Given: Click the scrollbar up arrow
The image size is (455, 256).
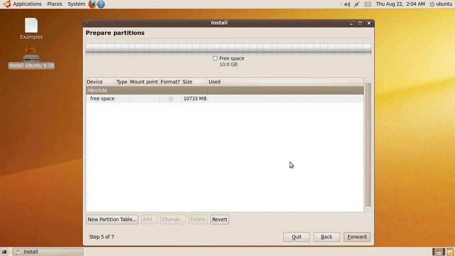Looking at the screenshot, I should pos(368,80).
